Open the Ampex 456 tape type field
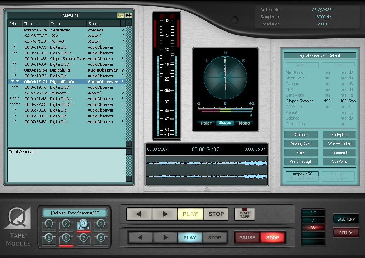This screenshot has height=258, width=365. tap(302, 174)
